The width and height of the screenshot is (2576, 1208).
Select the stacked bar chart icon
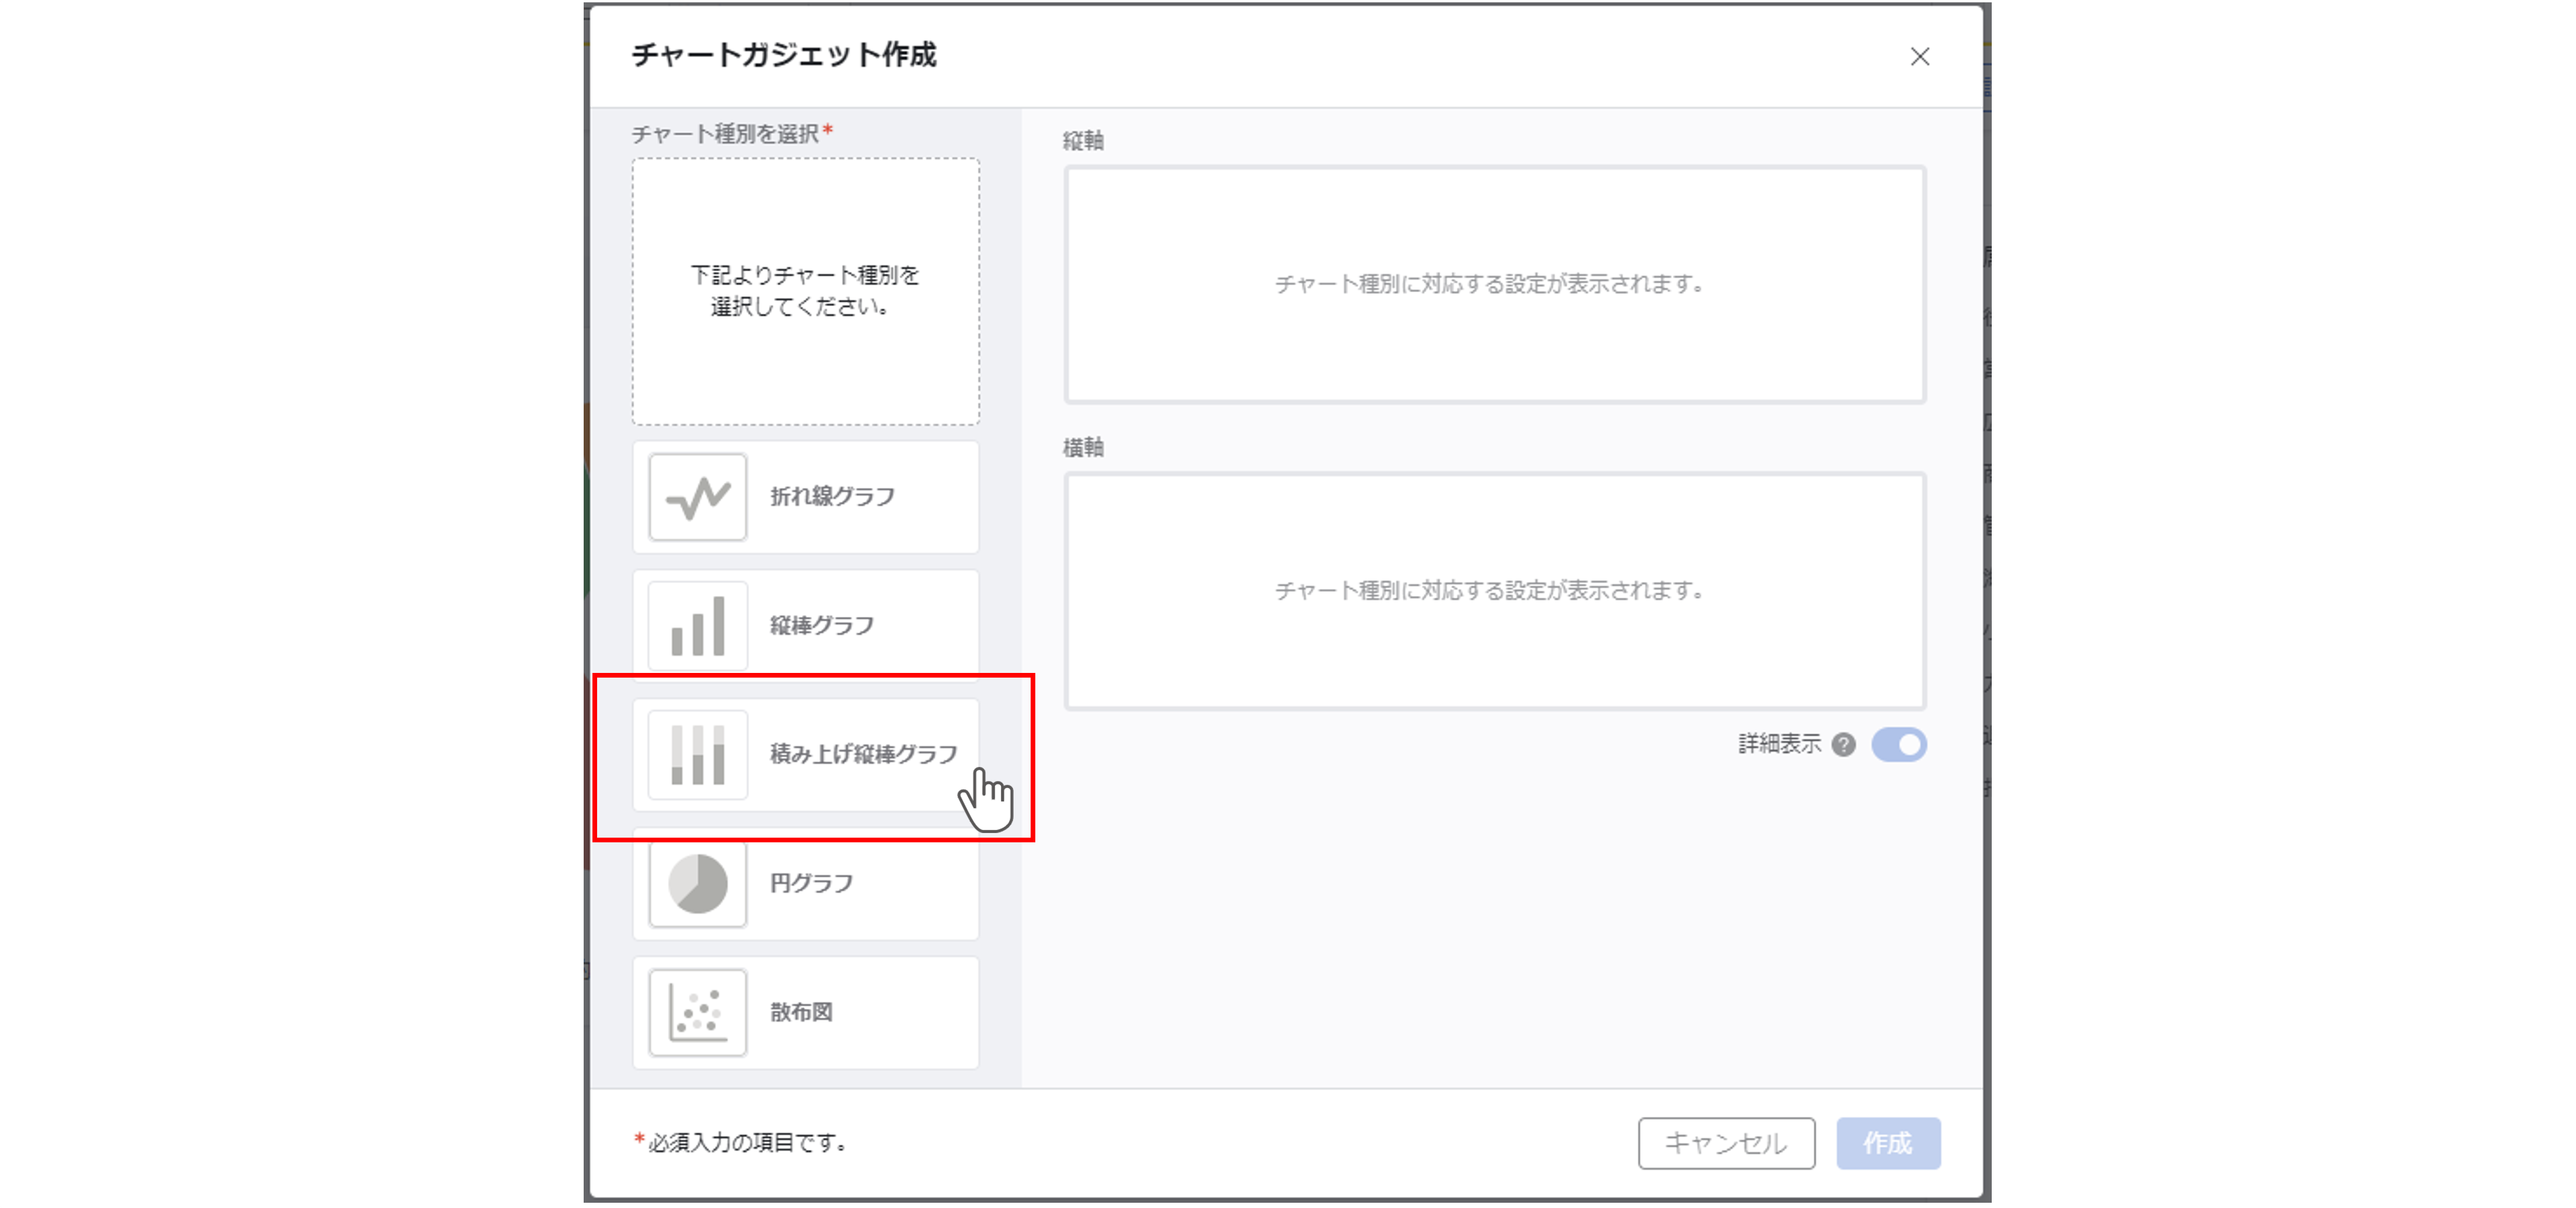pyautogui.click(x=697, y=755)
